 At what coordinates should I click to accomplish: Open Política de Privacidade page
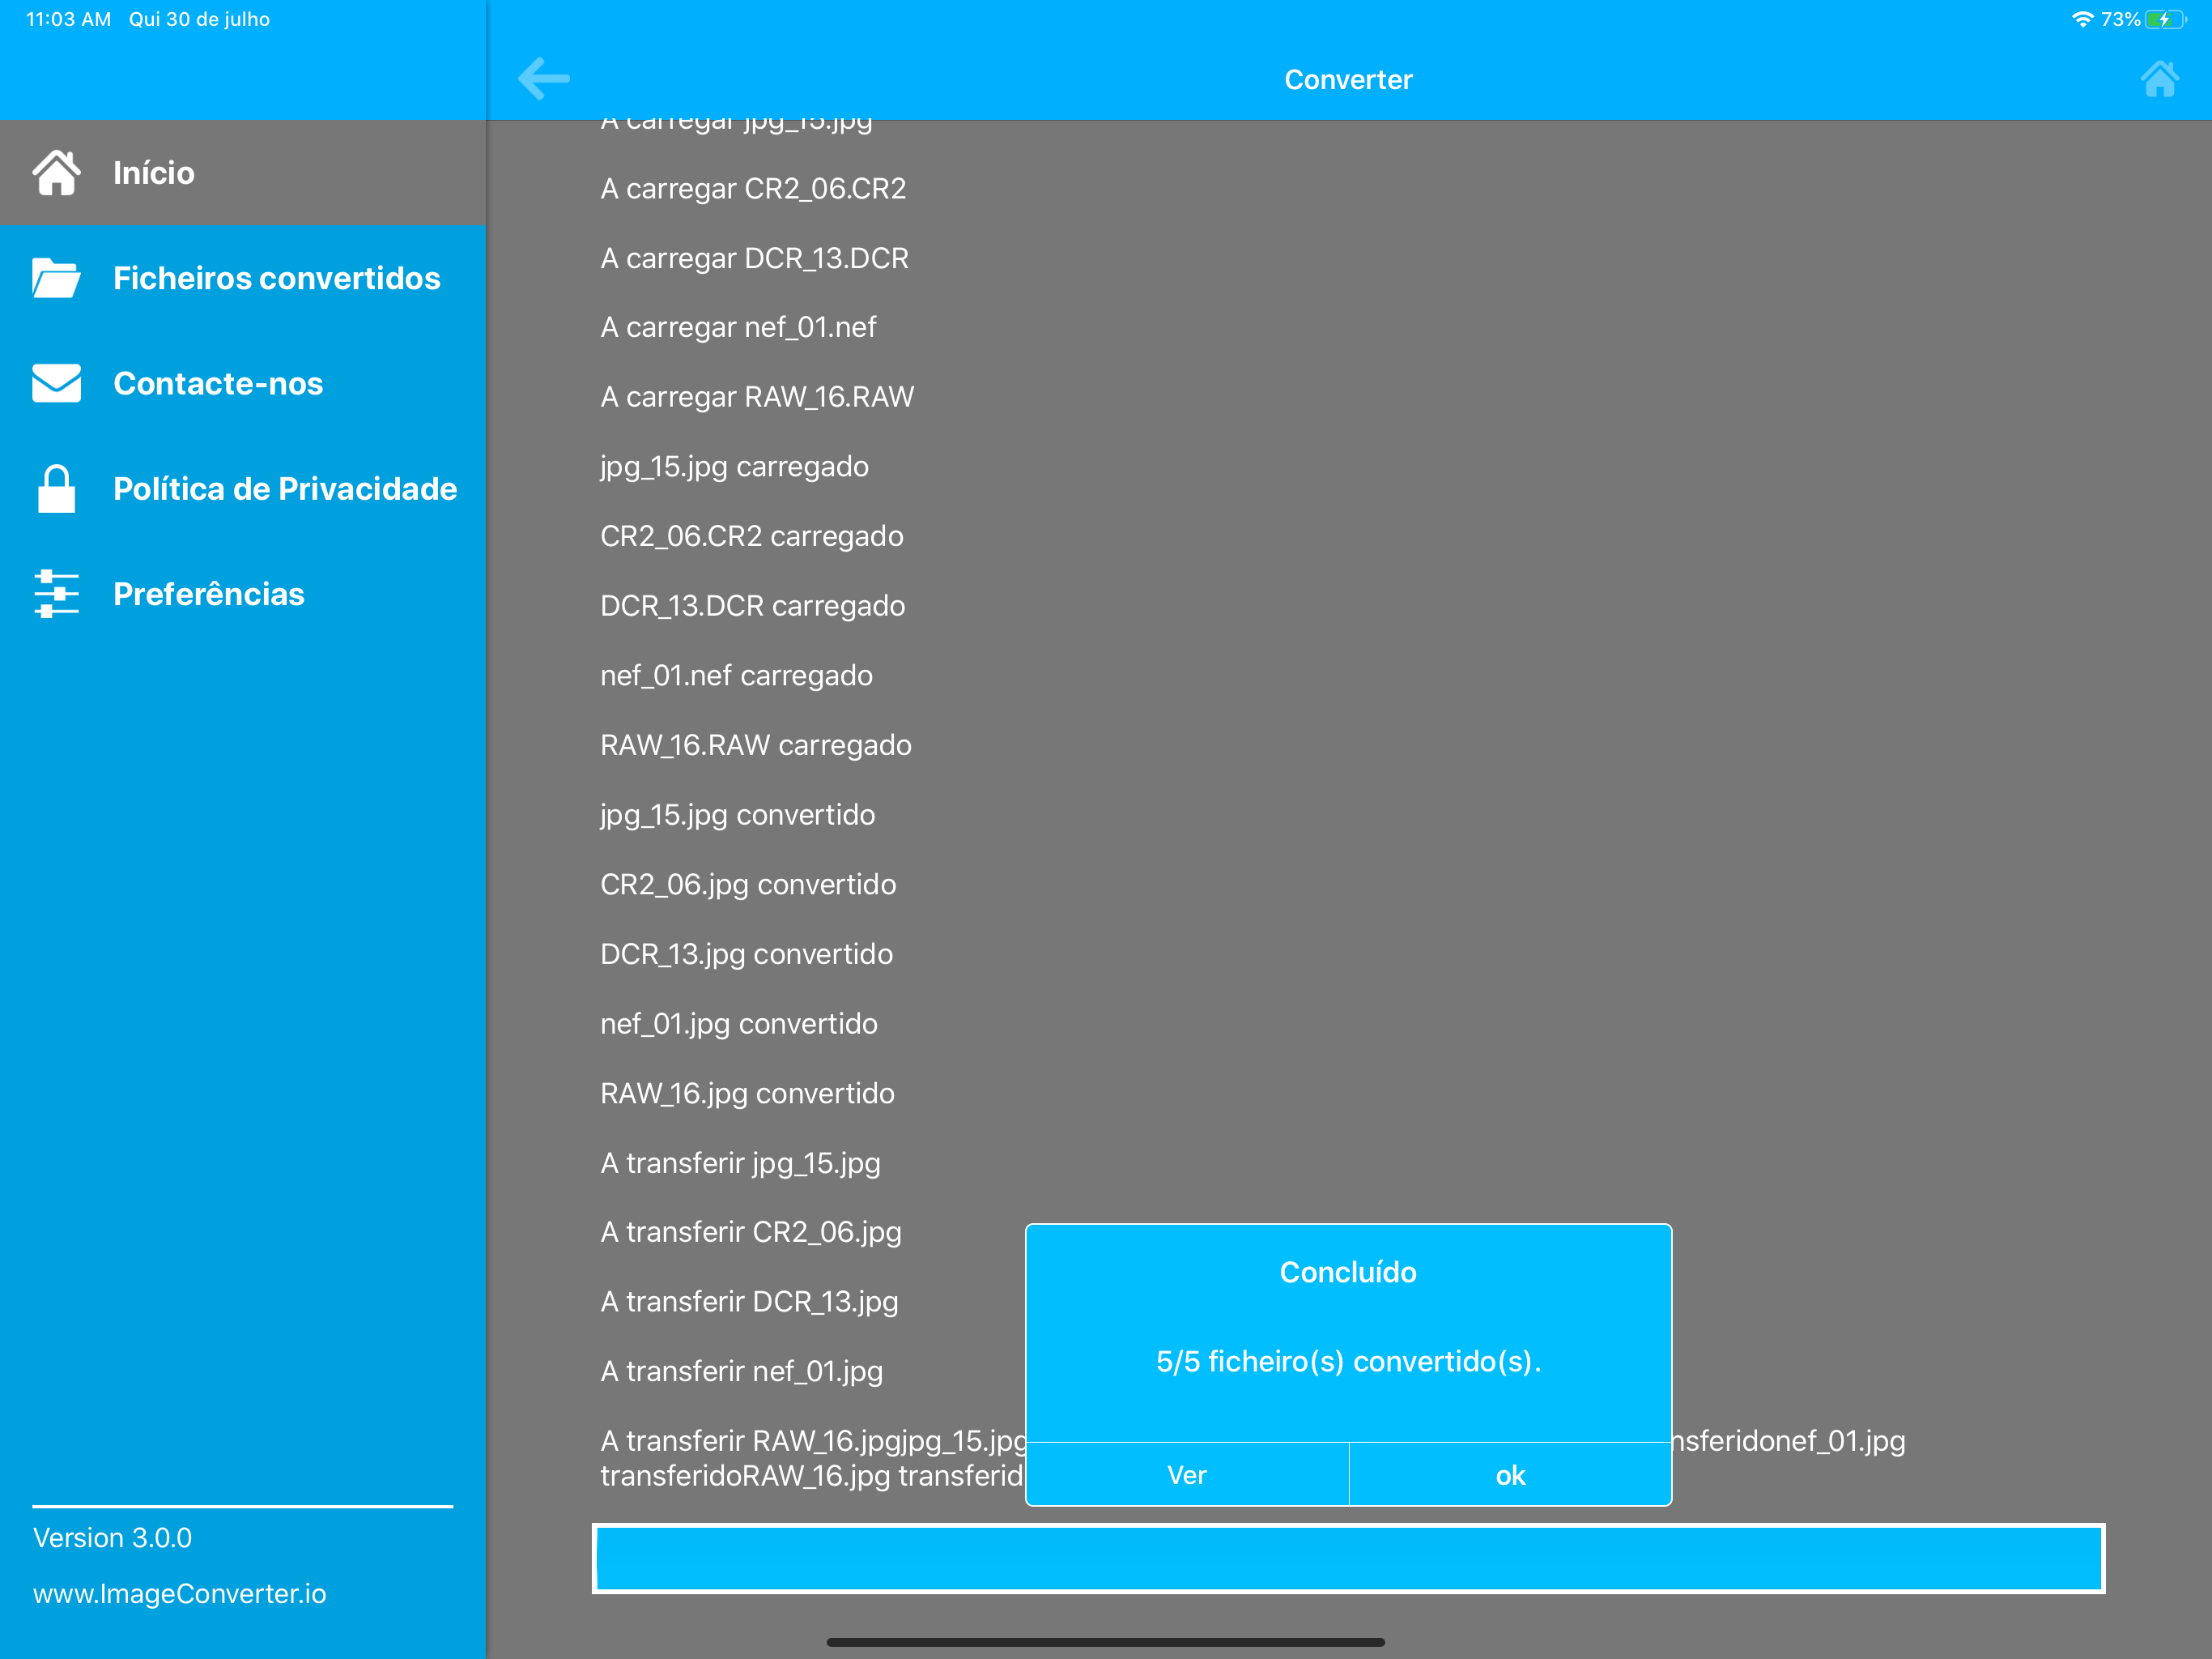[x=285, y=488]
